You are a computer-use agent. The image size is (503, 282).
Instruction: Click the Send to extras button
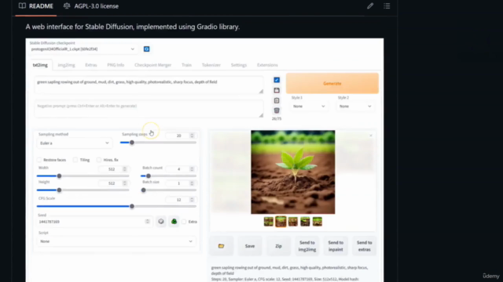coord(364,246)
